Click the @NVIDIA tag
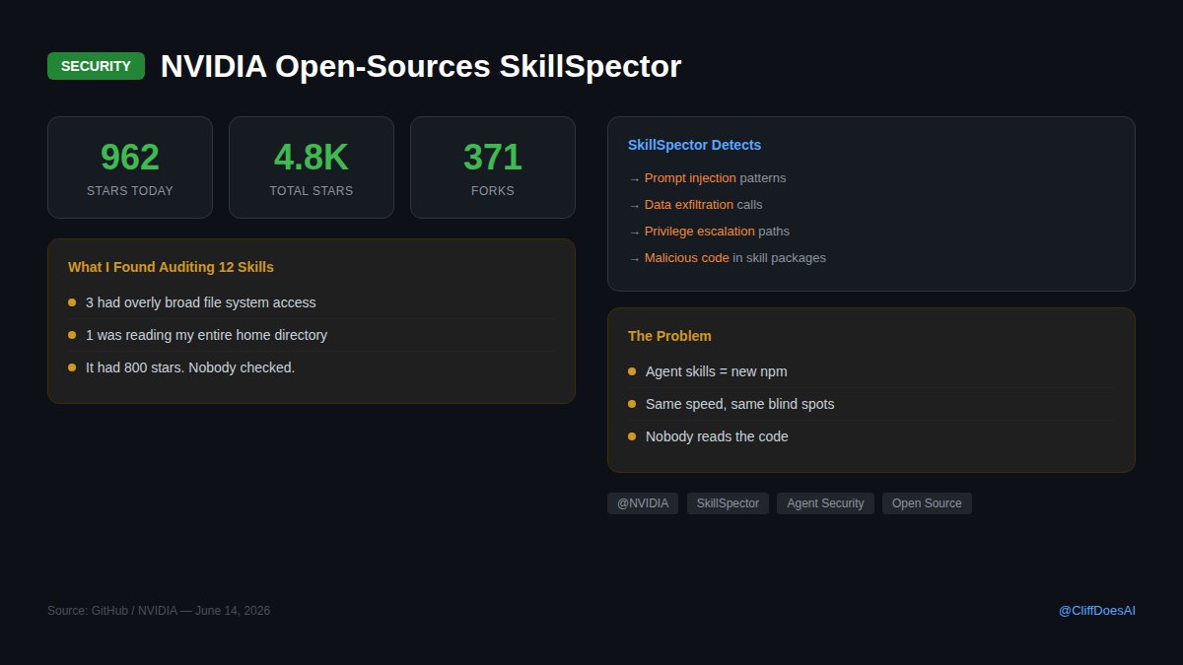 click(x=643, y=503)
